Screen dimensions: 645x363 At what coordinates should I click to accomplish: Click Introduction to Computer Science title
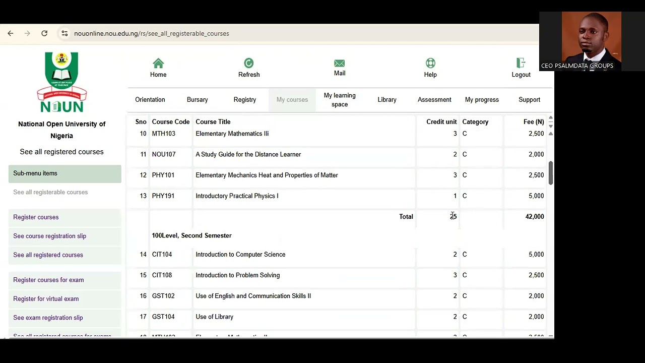click(x=240, y=255)
